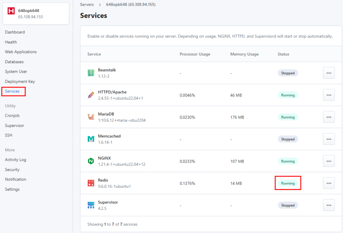Screen dimensions: 343x233
Task: Click the HTTPD/Apache service name
Action: pyautogui.click(x=112, y=92)
